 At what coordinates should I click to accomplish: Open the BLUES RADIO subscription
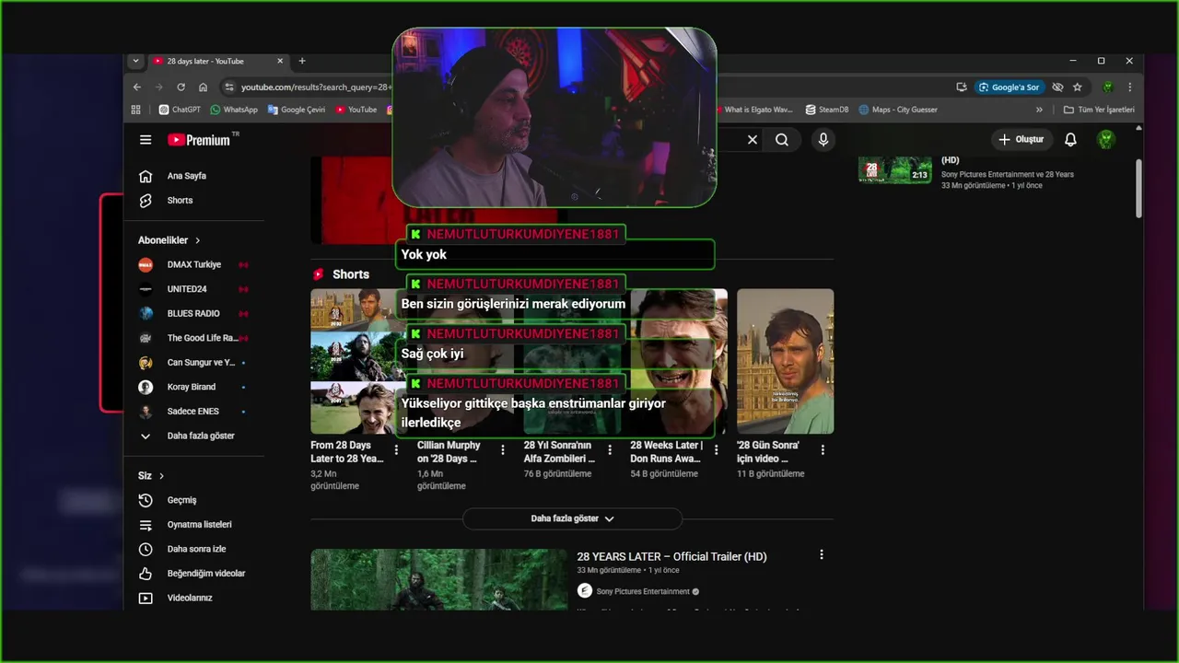point(193,313)
